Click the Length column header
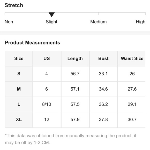The height and width of the screenshot is (150, 150). coord(75,58)
